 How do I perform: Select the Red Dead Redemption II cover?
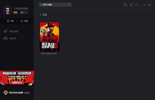[x=49, y=37]
